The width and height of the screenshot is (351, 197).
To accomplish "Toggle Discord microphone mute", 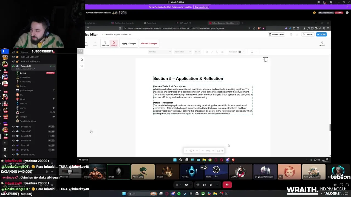I will point(177,185).
